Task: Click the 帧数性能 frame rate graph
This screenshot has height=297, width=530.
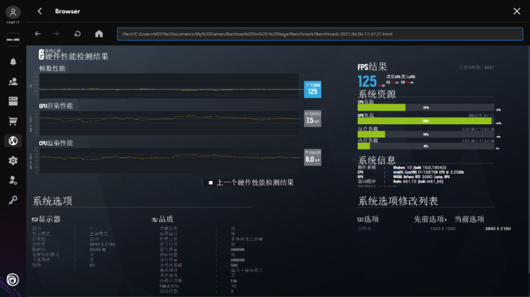Action: [x=169, y=86]
